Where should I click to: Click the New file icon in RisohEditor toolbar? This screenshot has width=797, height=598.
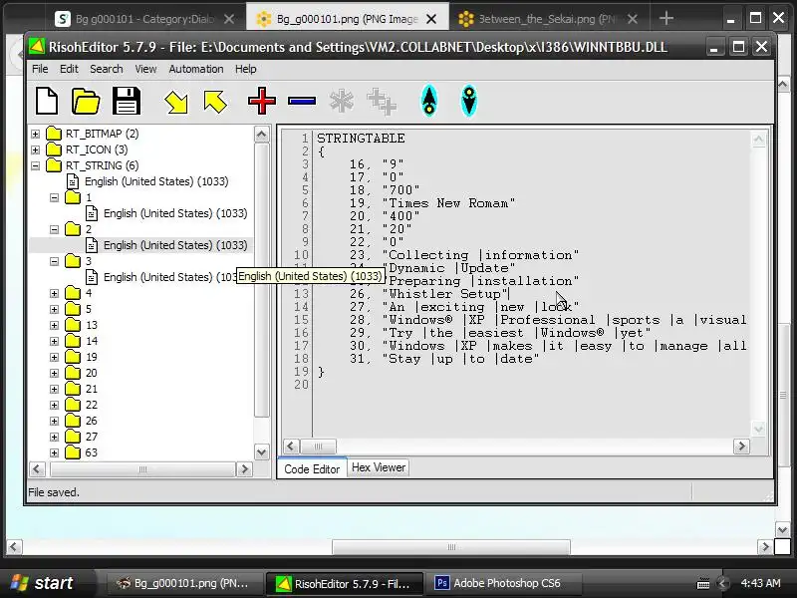tap(47, 101)
